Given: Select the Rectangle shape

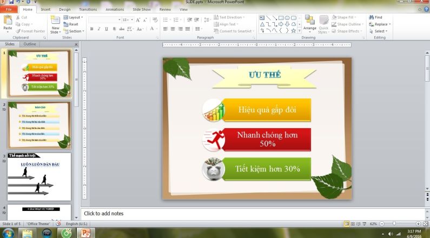Looking at the screenshot, I should click(281, 18).
